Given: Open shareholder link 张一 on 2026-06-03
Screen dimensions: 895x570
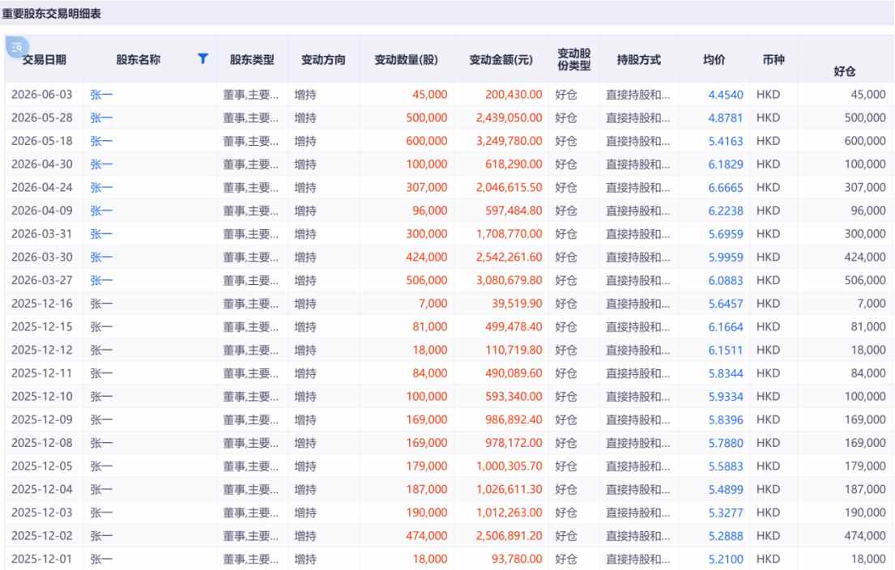Looking at the screenshot, I should 101,95.
